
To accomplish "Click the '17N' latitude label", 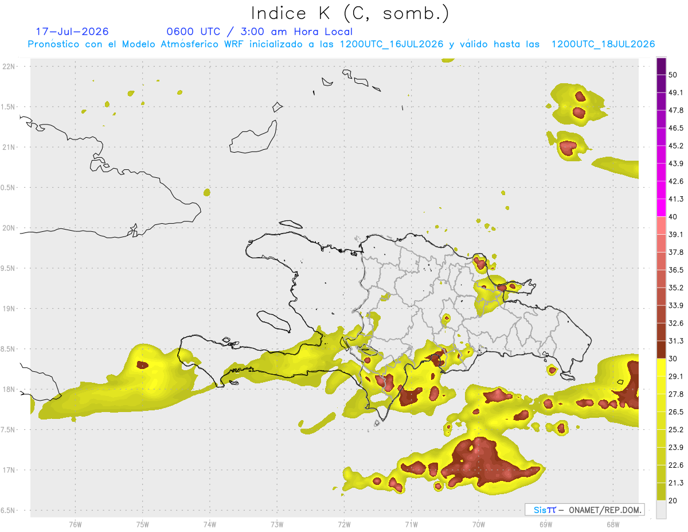I will [x=9, y=470].
